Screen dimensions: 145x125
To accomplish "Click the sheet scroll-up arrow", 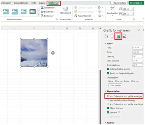I will point(100,28).
